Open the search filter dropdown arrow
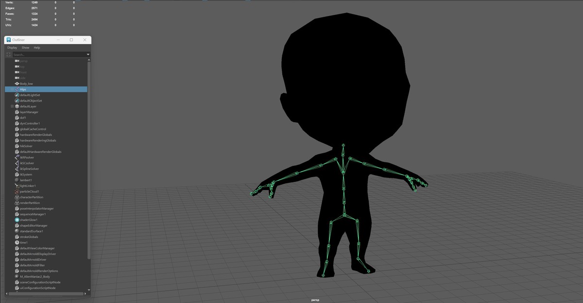The image size is (583, 303). pyautogui.click(x=88, y=55)
